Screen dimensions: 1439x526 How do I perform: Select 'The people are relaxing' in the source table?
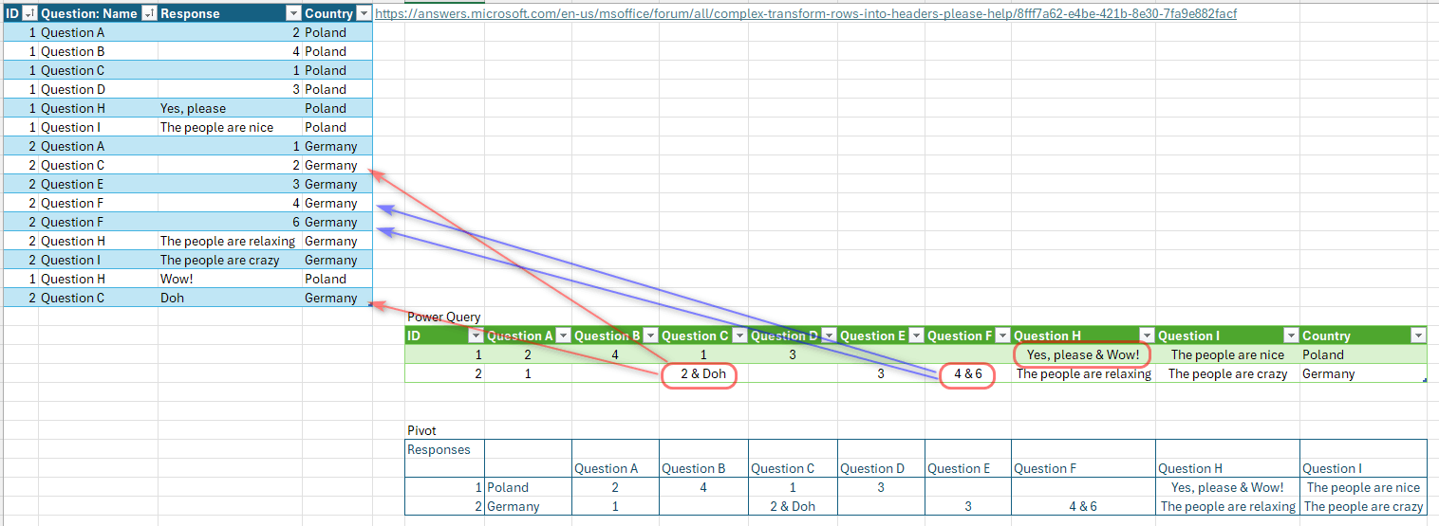[228, 241]
